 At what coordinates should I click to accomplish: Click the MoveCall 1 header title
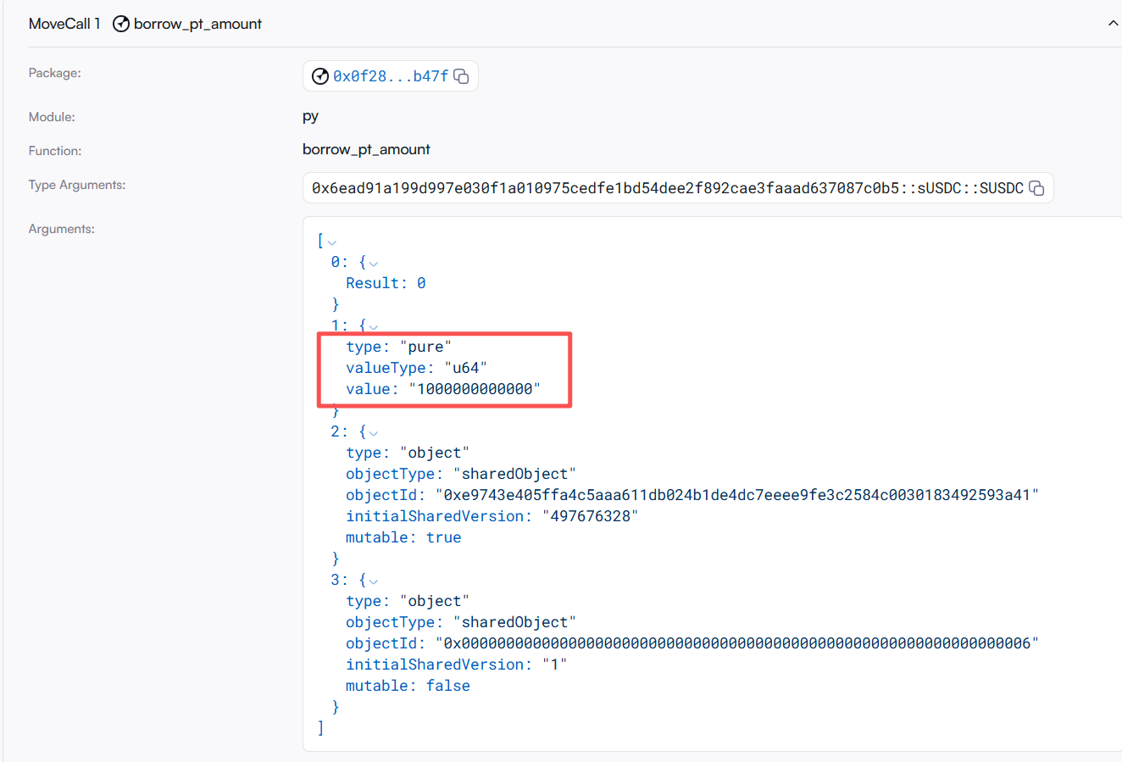[x=64, y=24]
